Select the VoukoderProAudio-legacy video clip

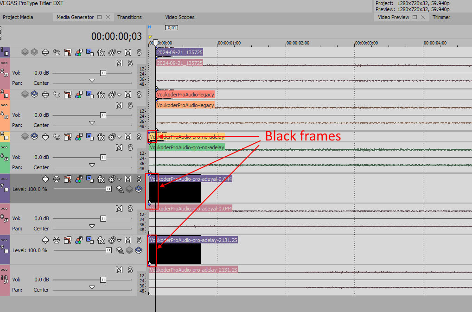tap(185, 95)
